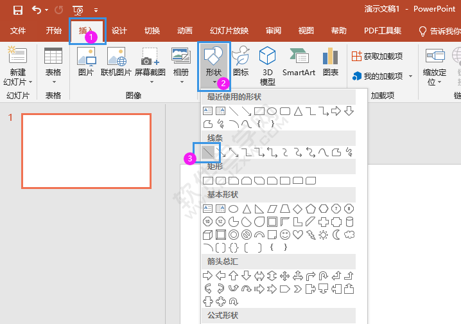Select the lightning bolt shape

pyautogui.click(x=311, y=235)
